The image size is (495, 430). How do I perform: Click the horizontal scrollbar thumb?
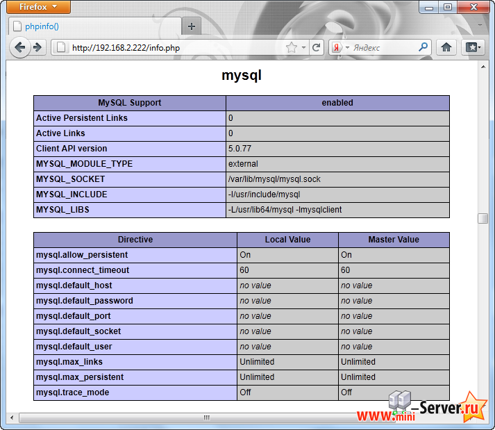[x=207, y=417]
